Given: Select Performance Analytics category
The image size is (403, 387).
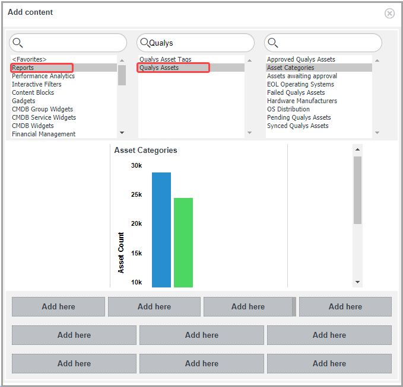Looking at the screenshot, I should pos(64,76).
